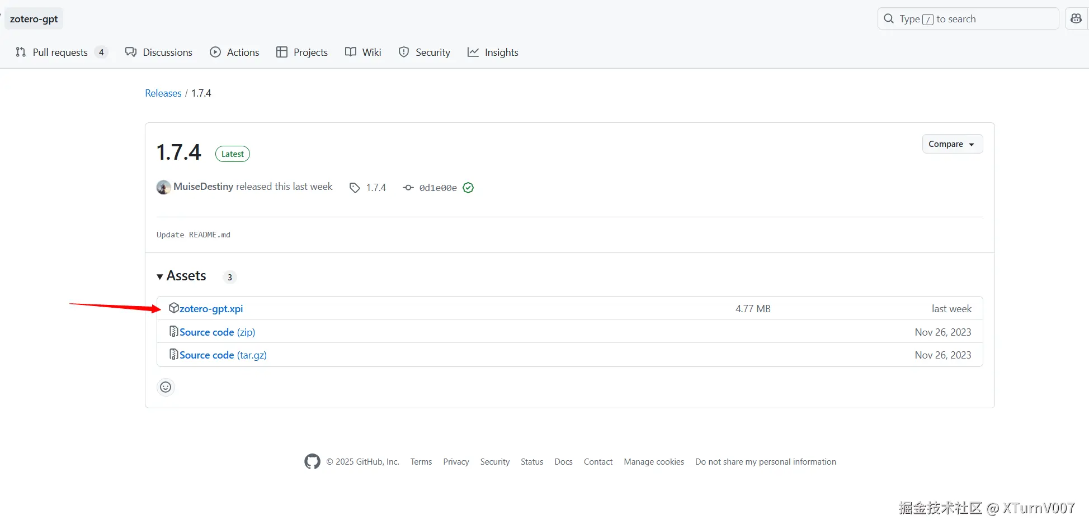Viewport: 1089px width, 530px height.
Task: Download Source code (tar.gz)
Action: coord(223,355)
